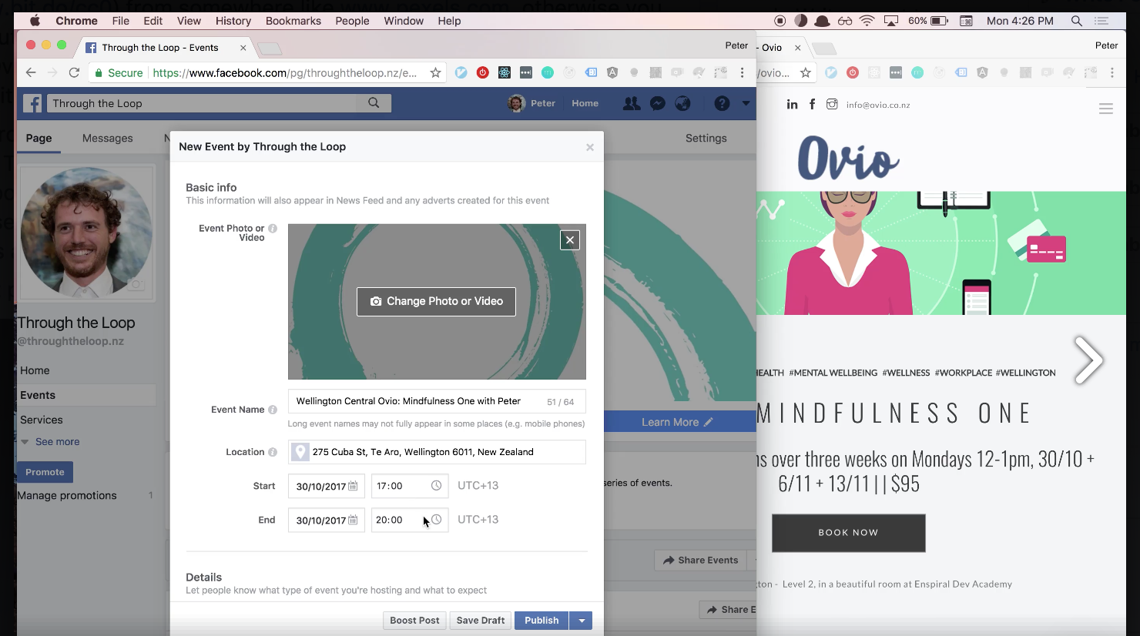Viewport: 1140px width, 636px height.
Task: Open the Instagram icon on Ovio site
Action: [832, 105]
